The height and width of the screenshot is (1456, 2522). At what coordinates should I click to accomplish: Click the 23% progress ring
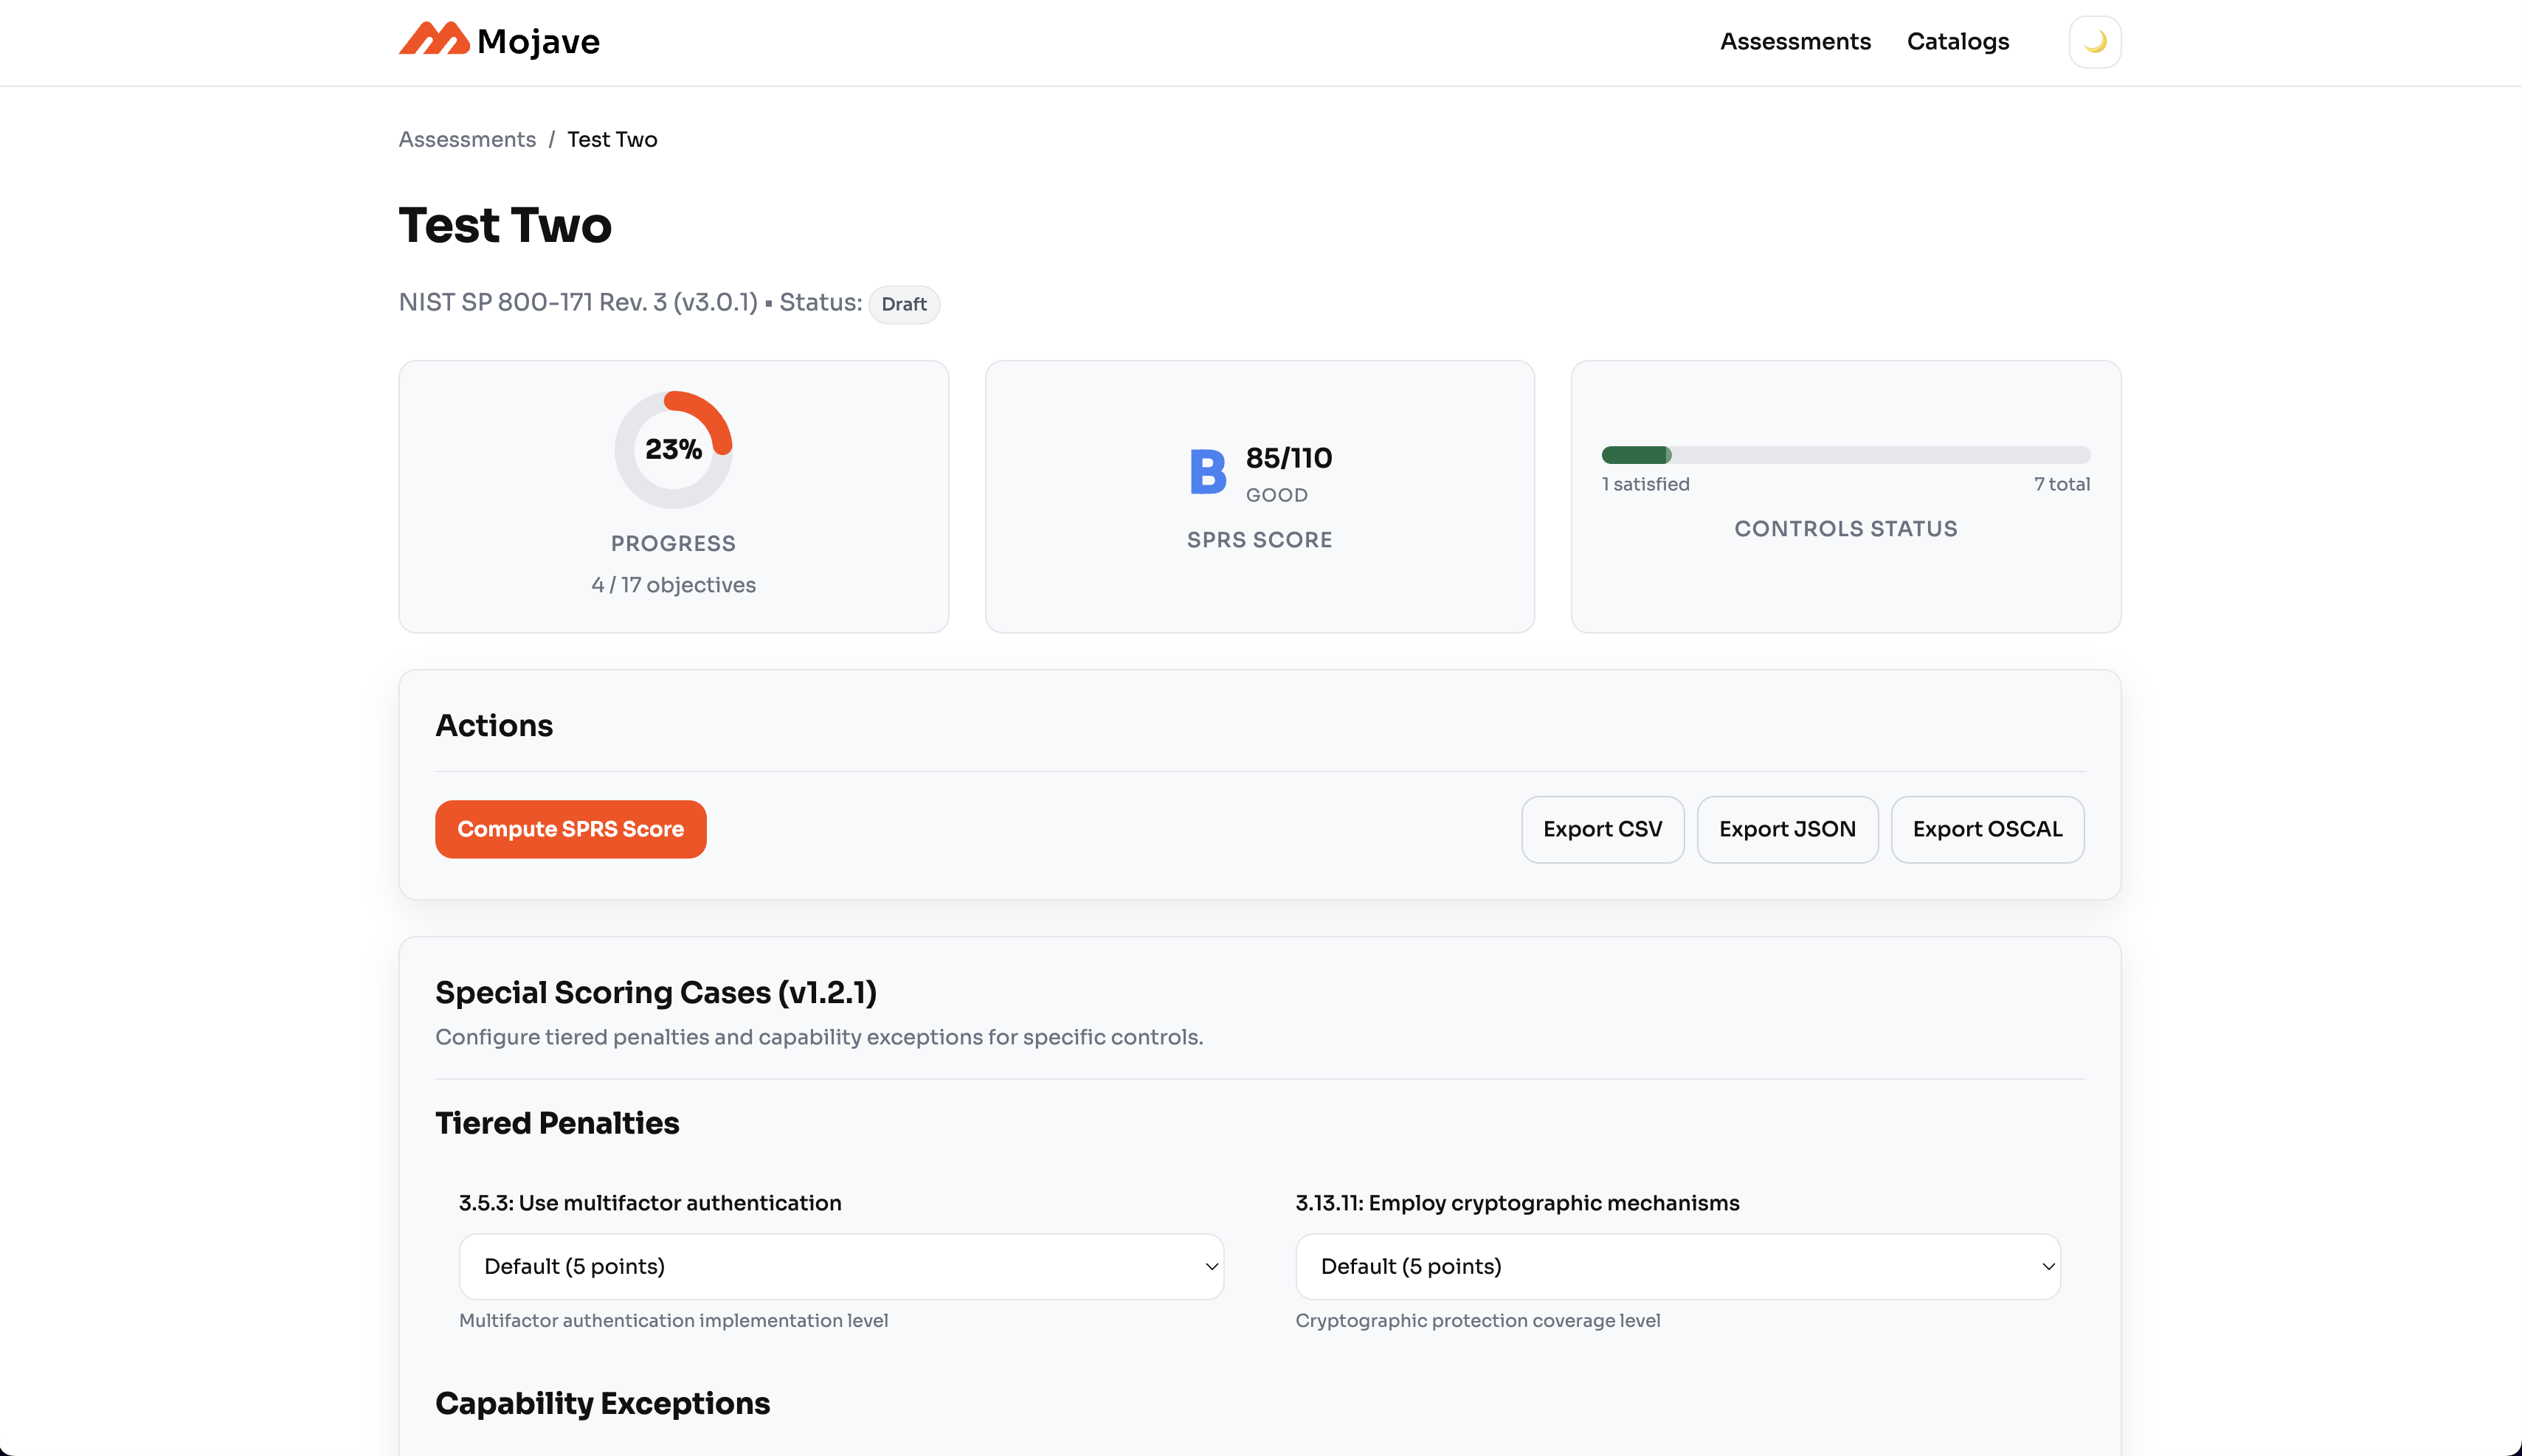[x=673, y=449]
